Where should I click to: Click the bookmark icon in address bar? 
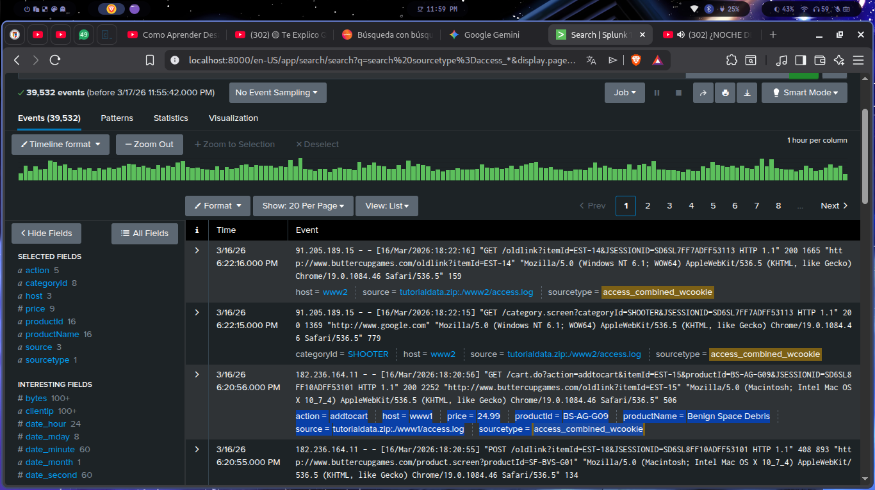coord(150,60)
